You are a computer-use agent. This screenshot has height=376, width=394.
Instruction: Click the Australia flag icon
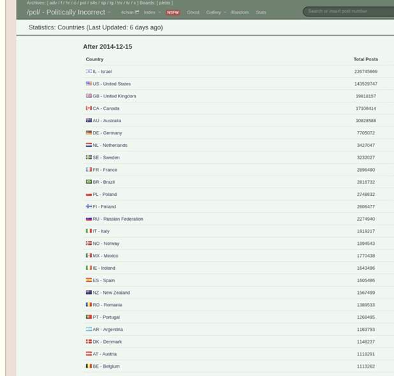tap(89, 120)
